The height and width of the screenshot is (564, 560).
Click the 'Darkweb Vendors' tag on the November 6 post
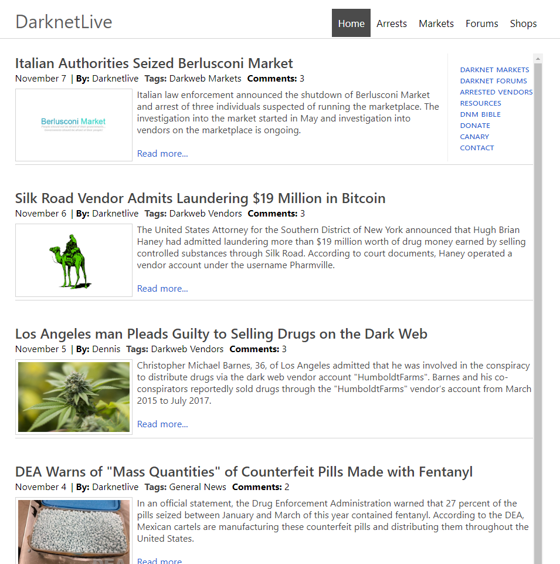point(206,213)
